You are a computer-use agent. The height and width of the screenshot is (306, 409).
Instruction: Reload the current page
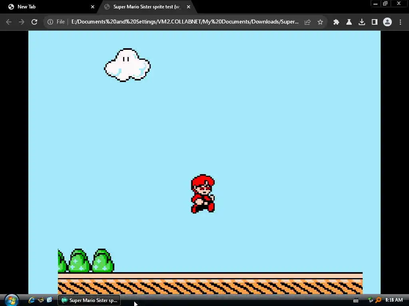(34, 22)
